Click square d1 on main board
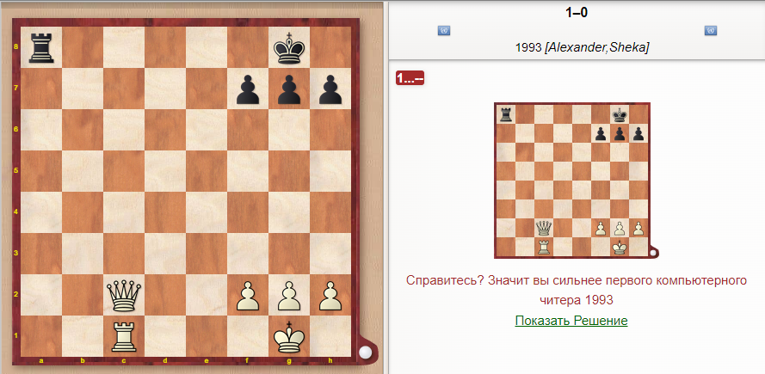The image size is (765, 374). (165, 336)
